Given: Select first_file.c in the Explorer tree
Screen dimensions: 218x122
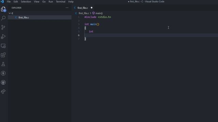Looking at the screenshot, I should 40,17.
